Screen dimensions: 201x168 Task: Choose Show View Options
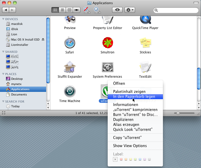(x=135, y=146)
